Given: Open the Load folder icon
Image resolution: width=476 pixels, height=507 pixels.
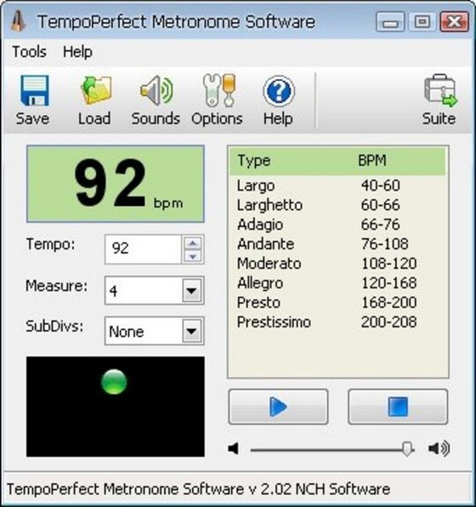Looking at the screenshot, I should 96,90.
